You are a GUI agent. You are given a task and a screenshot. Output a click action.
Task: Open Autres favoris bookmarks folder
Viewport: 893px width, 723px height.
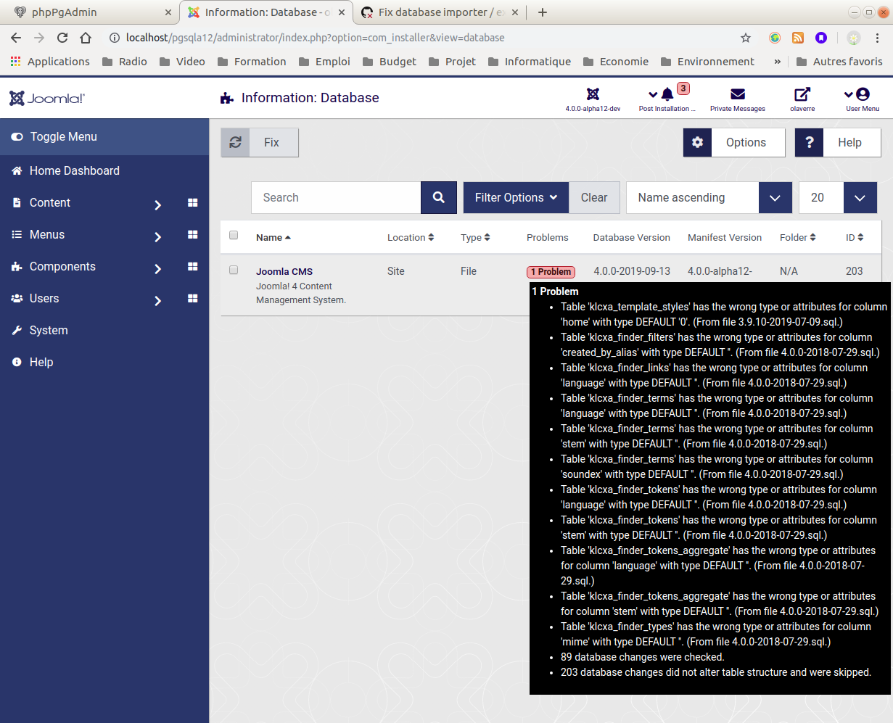[839, 62]
